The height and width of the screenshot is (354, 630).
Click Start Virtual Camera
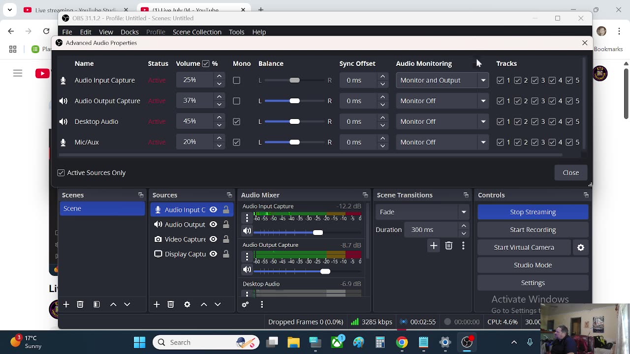524,247
